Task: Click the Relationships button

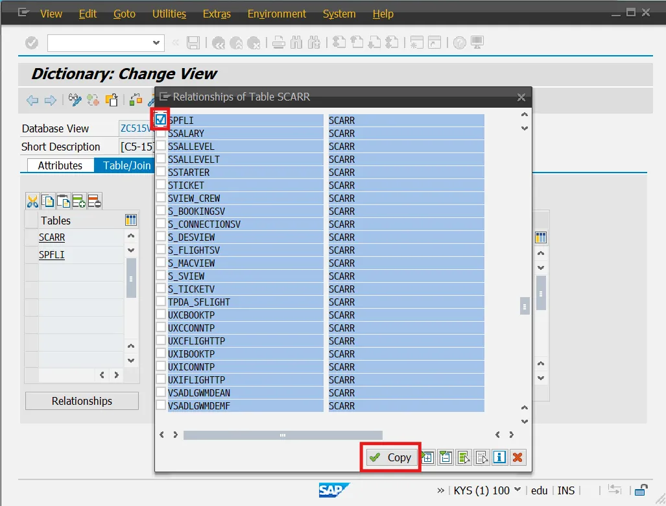Action: click(x=82, y=401)
